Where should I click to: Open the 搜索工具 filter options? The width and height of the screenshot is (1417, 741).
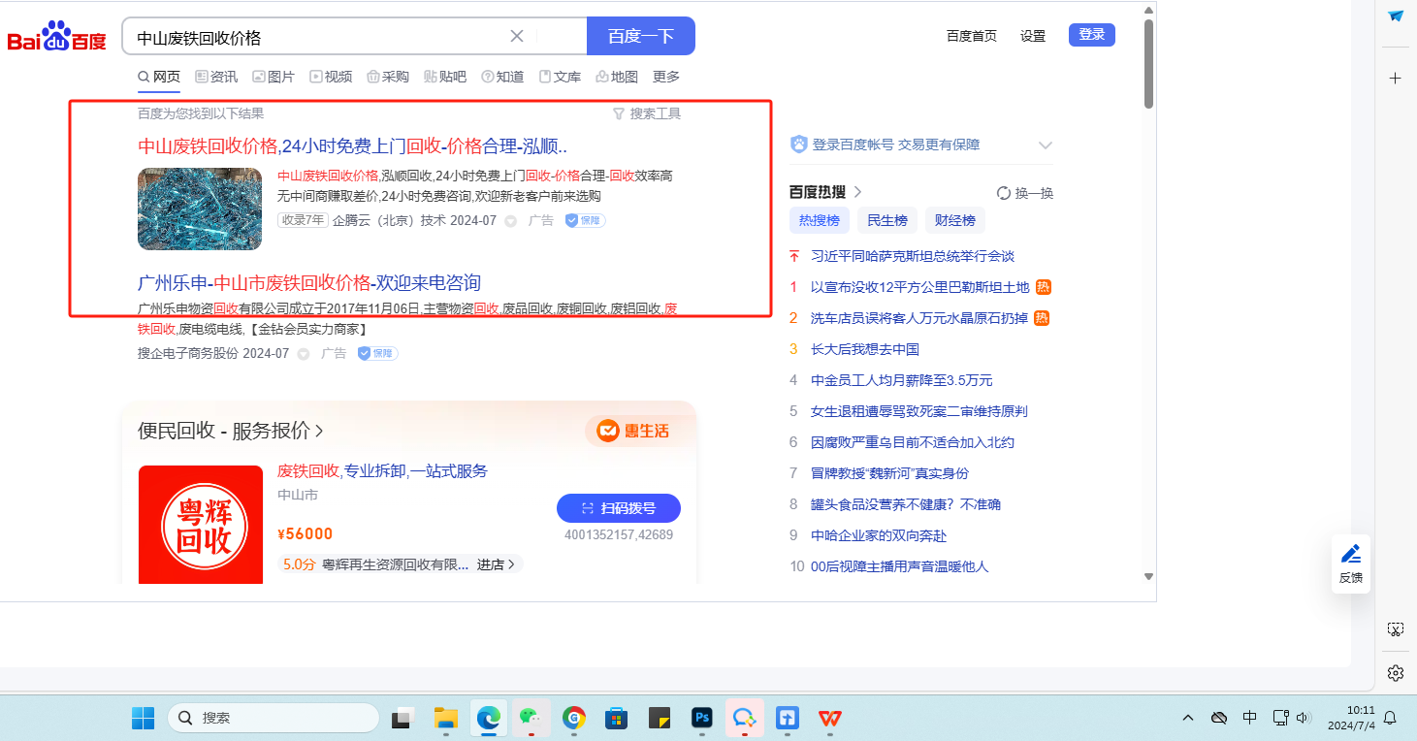(647, 113)
